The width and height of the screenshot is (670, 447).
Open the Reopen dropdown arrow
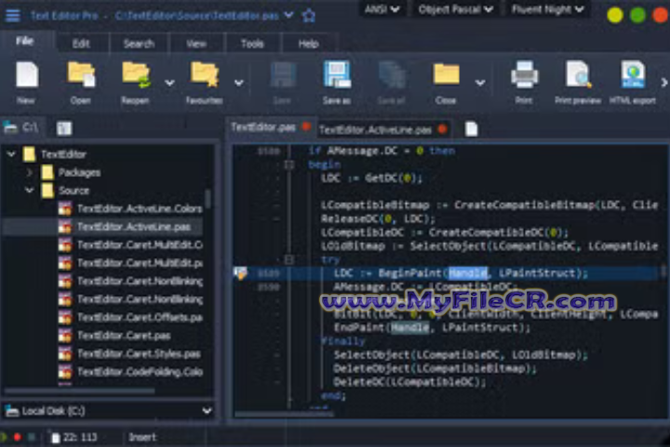click(169, 83)
